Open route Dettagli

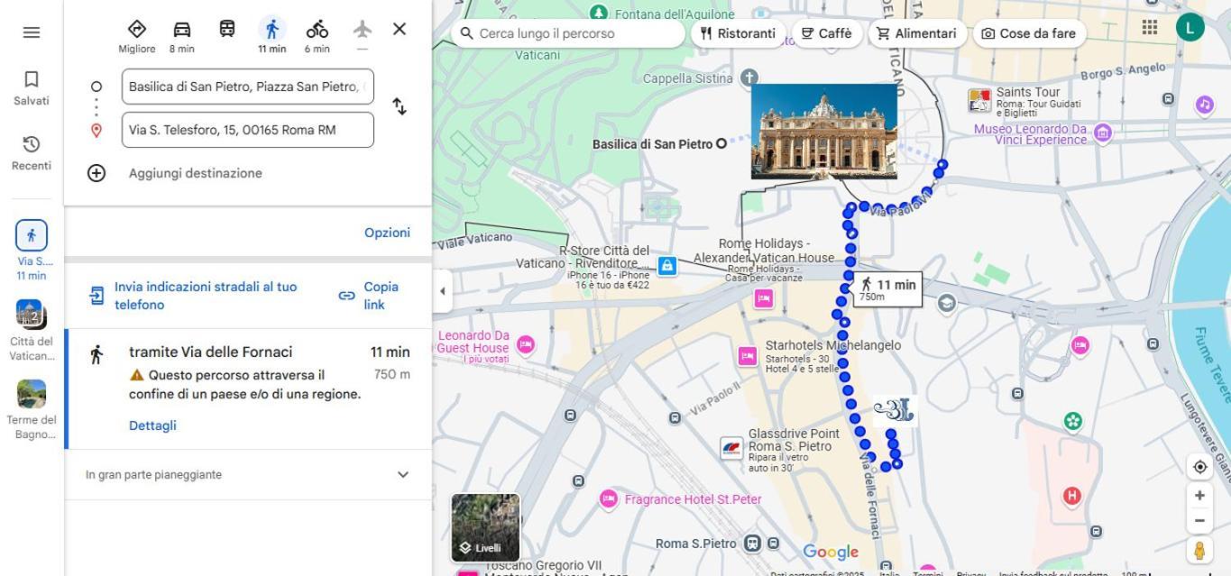152,425
